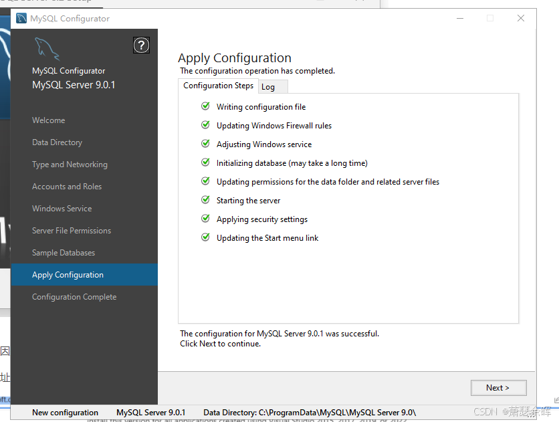This screenshot has width=559, height=422.
Task: Select the Configuration Steps tab
Action: (x=218, y=86)
